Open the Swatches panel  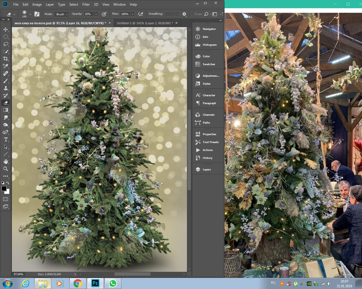tap(209, 64)
